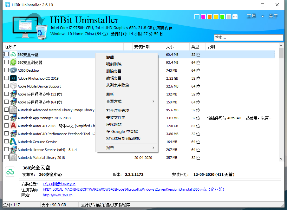
Task: Select 删除条目 in the context menu
Action: coord(127,71)
